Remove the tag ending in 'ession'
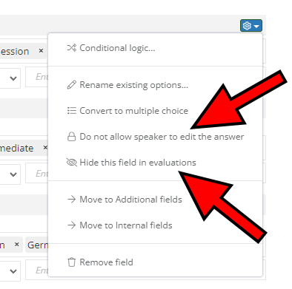The height and width of the screenshot is (289, 292). coord(41,51)
